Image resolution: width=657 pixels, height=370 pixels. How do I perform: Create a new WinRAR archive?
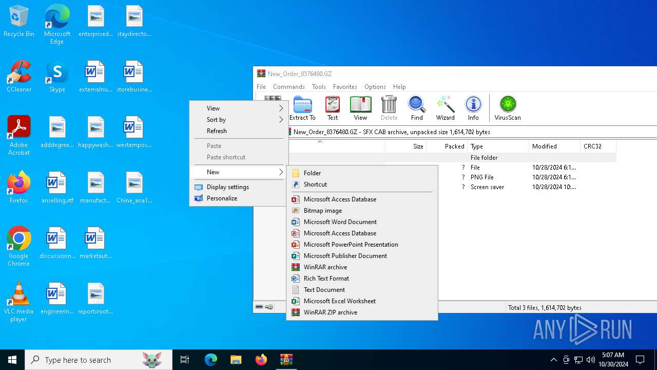[362, 267]
